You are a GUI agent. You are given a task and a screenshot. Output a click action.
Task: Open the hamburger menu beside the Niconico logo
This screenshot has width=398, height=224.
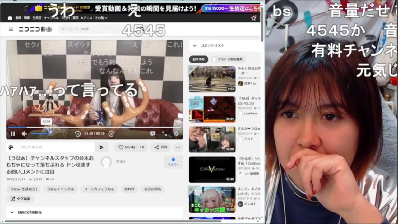click(x=11, y=29)
